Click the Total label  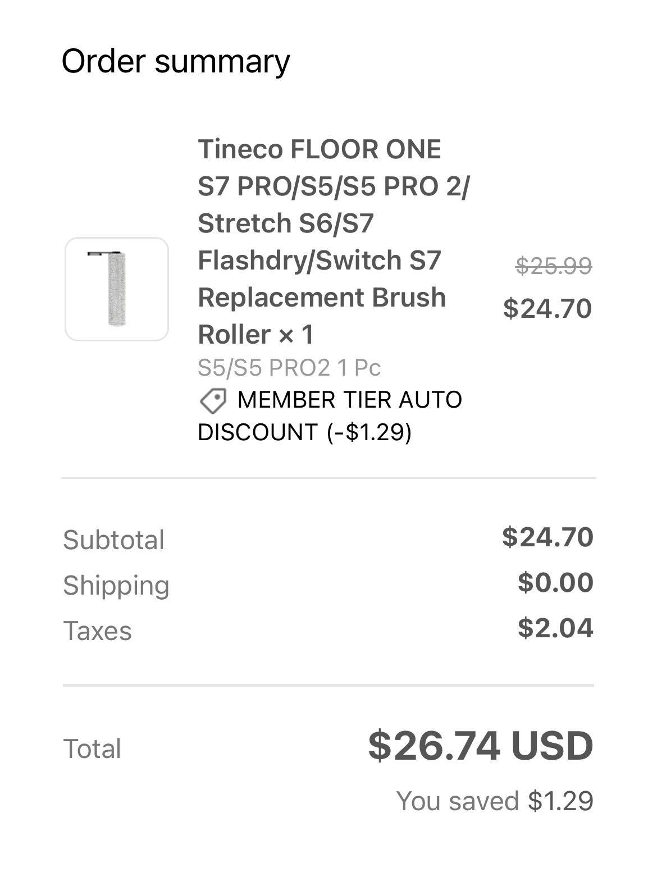[x=92, y=748]
